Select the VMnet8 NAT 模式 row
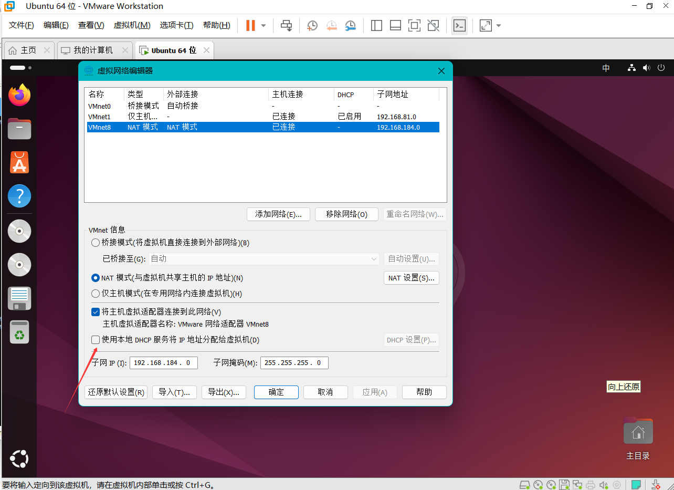This screenshot has height=490, width=674. coord(263,127)
